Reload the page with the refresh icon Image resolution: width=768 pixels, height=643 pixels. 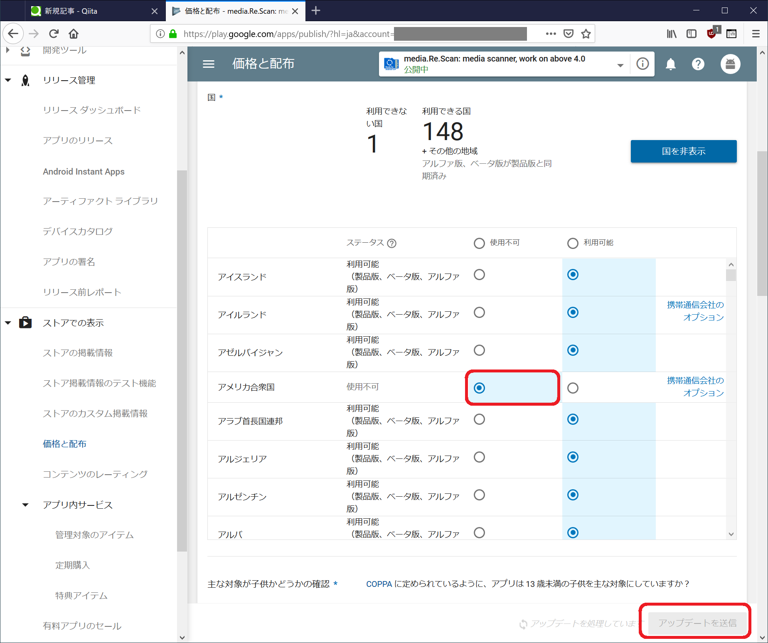[54, 34]
